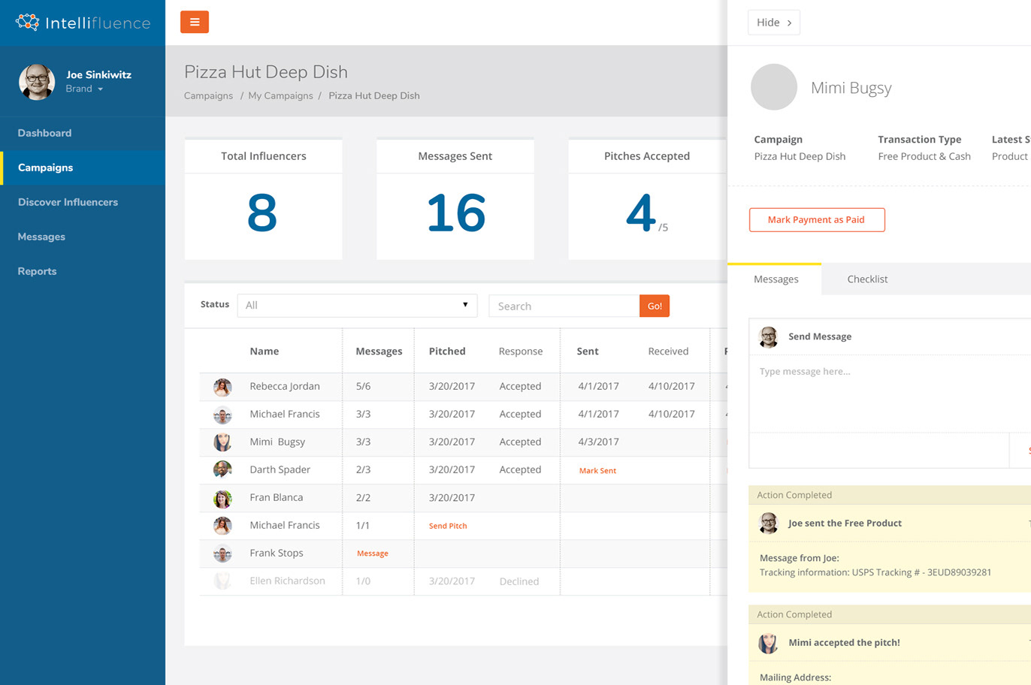Type message here text area

(x=890, y=394)
